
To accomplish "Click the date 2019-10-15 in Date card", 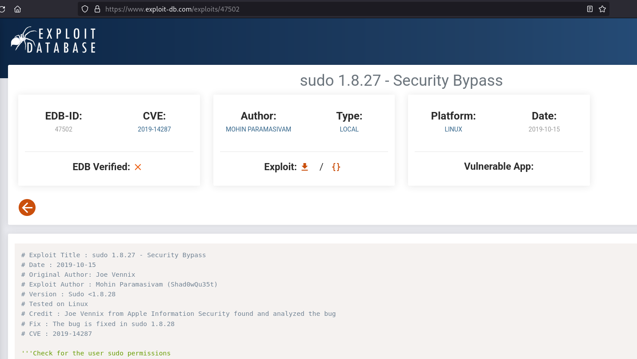I will (544, 129).
